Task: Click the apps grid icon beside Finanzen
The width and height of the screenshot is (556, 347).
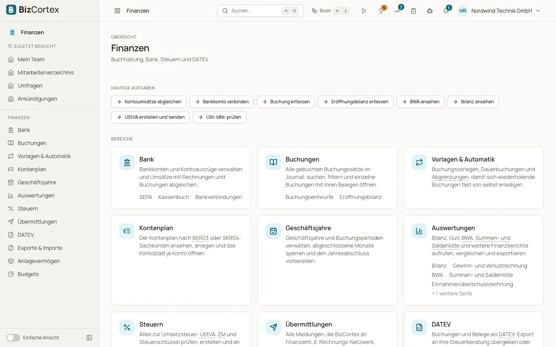Action: 117,11
